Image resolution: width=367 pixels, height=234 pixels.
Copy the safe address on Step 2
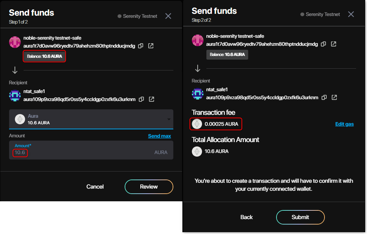[x=324, y=44]
